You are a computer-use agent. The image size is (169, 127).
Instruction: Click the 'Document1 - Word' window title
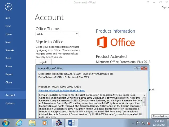85,2
